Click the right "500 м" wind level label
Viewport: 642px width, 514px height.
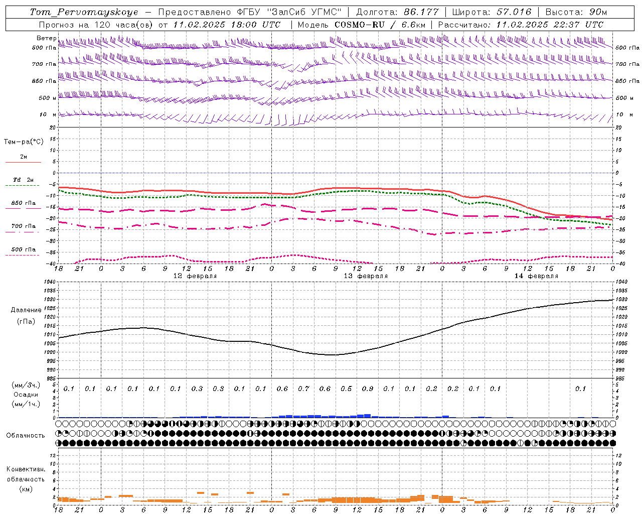(624, 98)
